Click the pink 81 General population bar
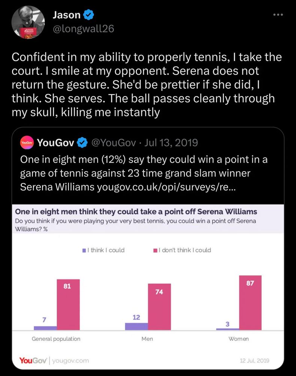Screen dimensions: 296x376 [x=68, y=305]
